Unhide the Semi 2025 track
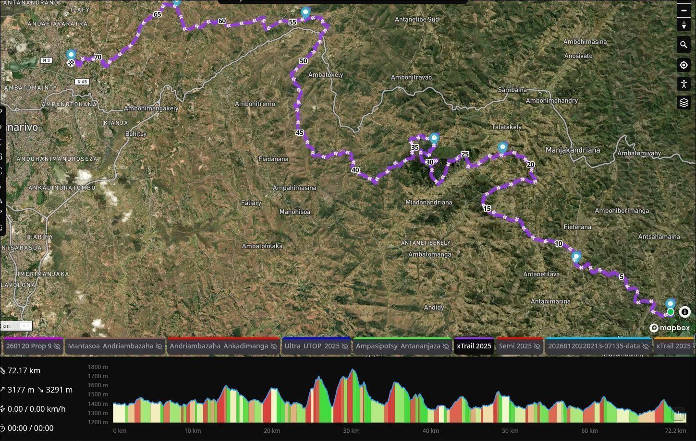This screenshot has width=696, height=441. point(537,346)
